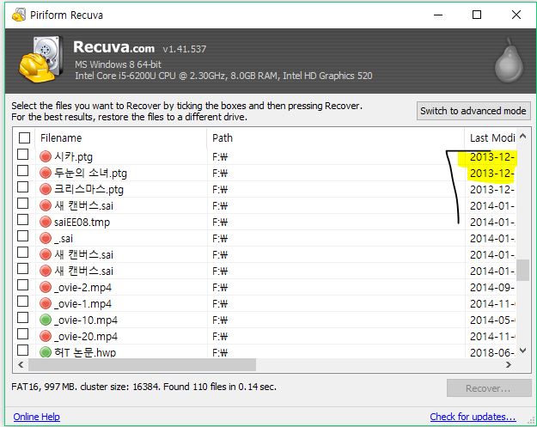
Task: Tick the select-all checkbox in the header
Action: [24, 137]
